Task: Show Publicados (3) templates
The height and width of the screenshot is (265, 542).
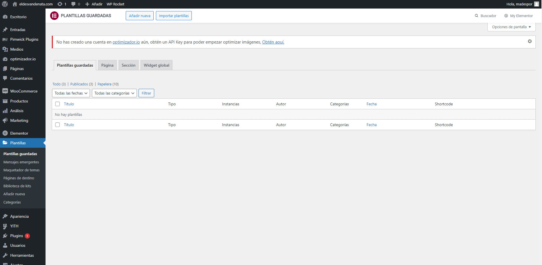Action: [x=82, y=84]
